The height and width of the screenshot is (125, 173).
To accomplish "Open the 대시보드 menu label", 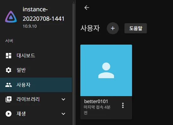I will 26,55.
